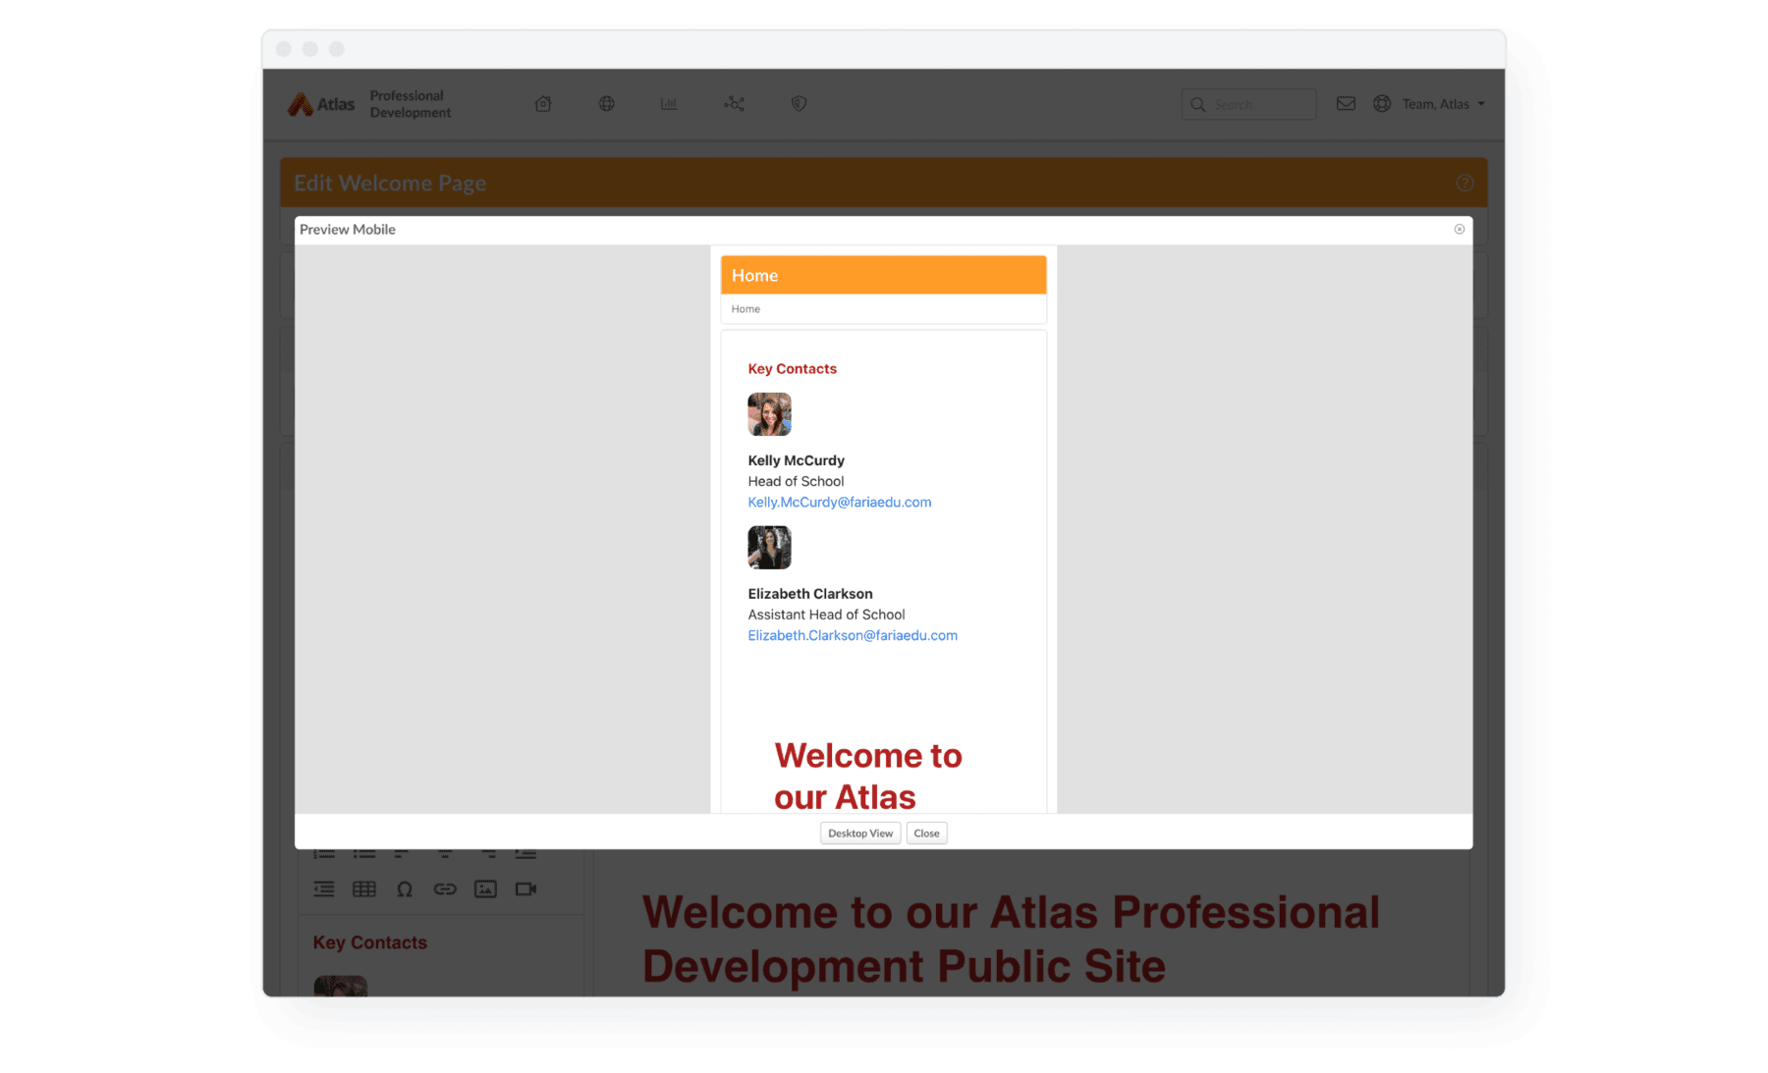
Task: Click Kelly McCurdy's profile photo
Action: pyautogui.click(x=769, y=414)
